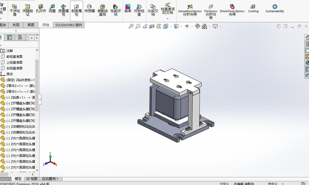
Task: Click feature tree scrollbar up arrow
Action: click(x=37, y=50)
